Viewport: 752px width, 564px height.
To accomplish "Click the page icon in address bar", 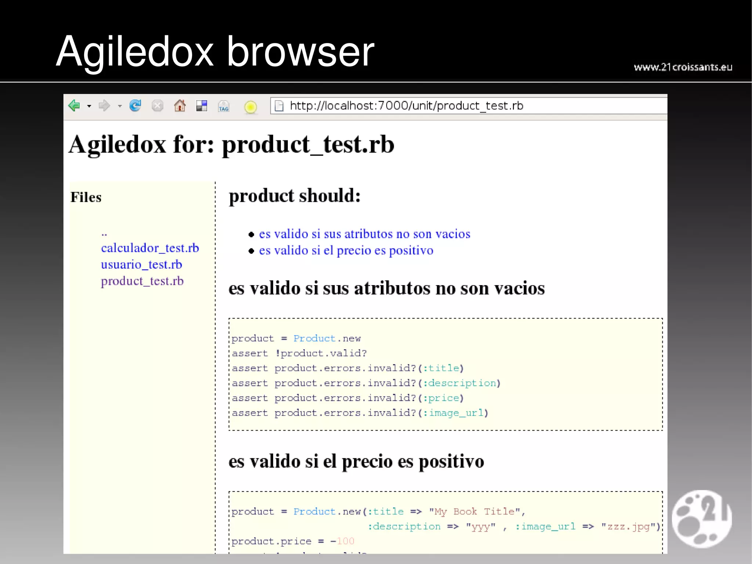I will (x=279, y=106).
